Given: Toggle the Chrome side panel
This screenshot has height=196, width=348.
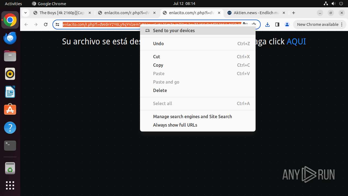Looking at the screenshot, I should click(277, 24).
